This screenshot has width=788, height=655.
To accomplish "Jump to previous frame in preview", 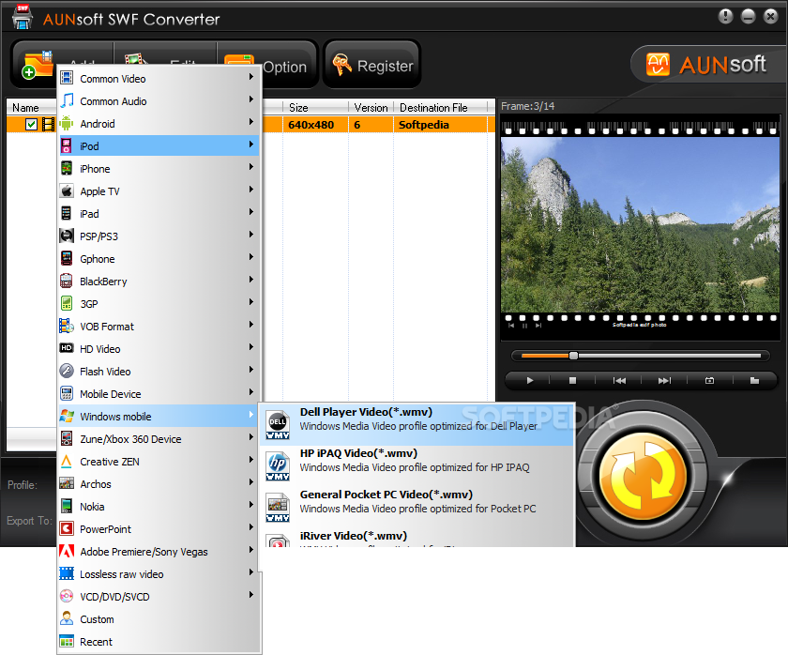I will (x=619, y=381).
